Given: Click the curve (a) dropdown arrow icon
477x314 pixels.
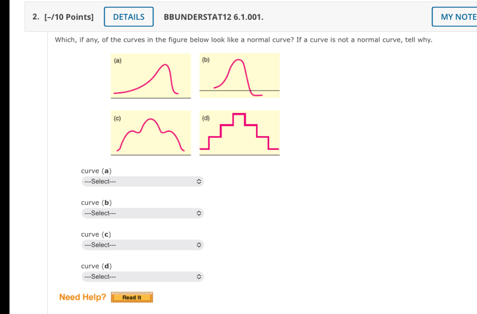Looking at the screenshot, I should 199,181.
